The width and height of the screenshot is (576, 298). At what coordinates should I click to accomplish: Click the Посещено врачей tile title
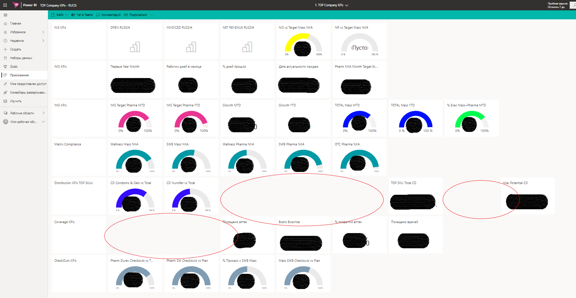pyautogui.click(x=404, y=222)
